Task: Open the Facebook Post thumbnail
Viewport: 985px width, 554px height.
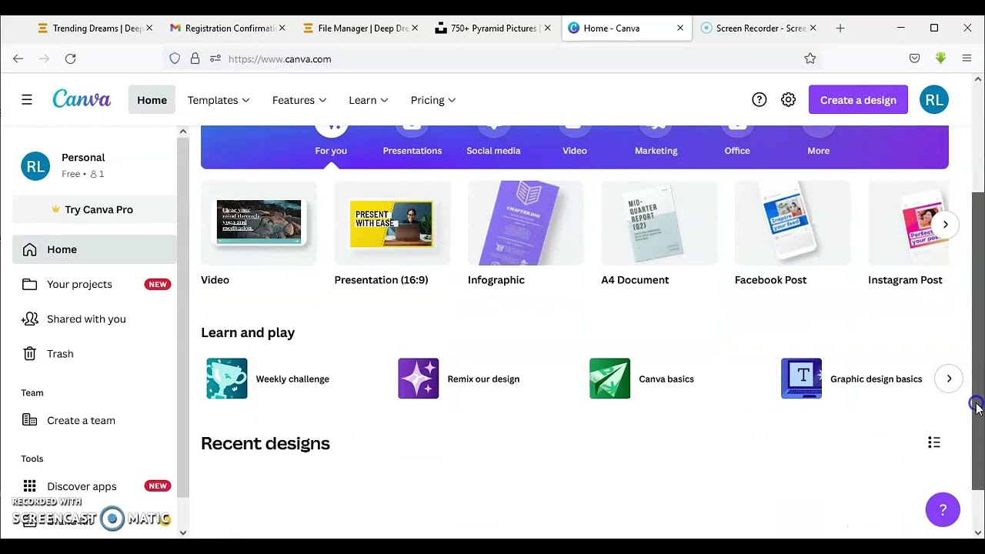Action: click(793, 223)
